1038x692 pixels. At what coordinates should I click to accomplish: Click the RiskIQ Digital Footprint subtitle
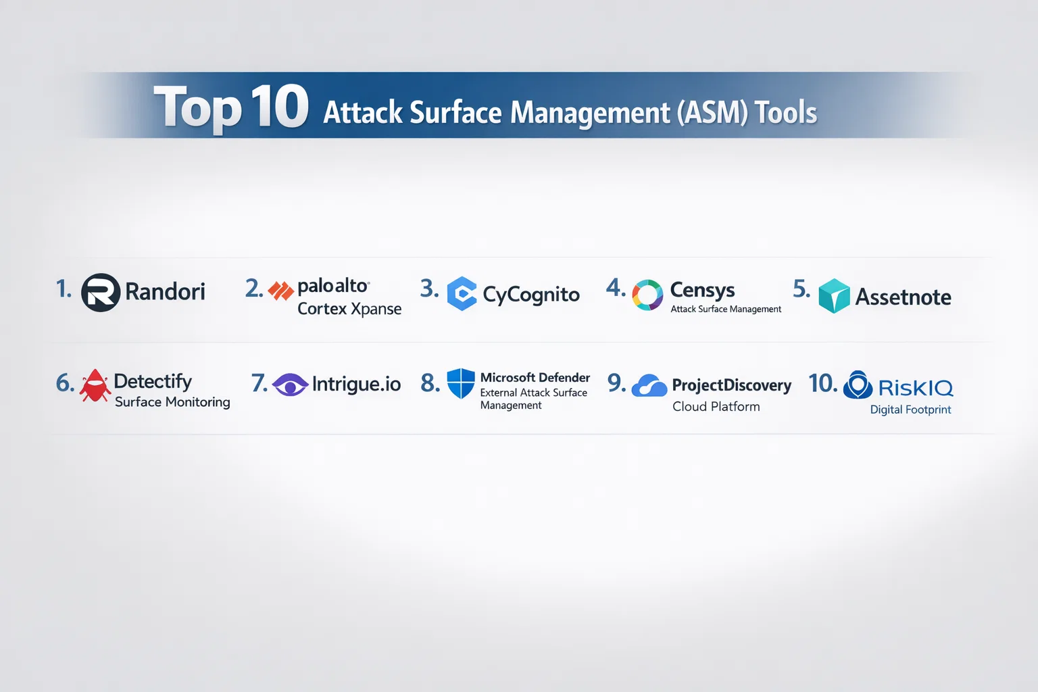[910, 410]
